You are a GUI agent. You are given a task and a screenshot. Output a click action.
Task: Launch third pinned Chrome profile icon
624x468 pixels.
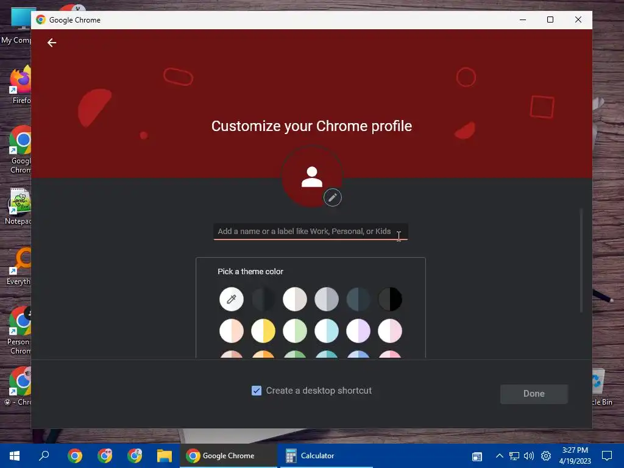(135, 456)
